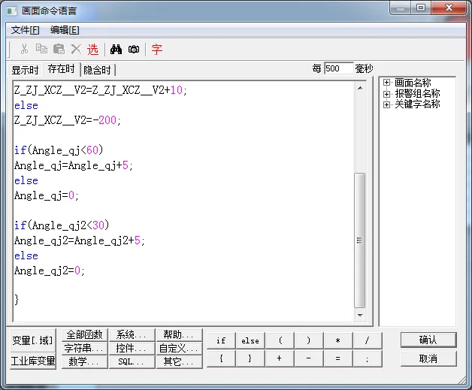Image resolution: width=472 pixels, height=390 pixels.
Task: Switch to the 显示时 tab
Action: tap(26, 70)
